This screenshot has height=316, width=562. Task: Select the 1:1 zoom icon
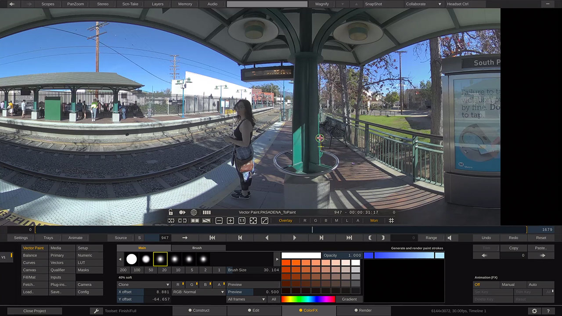coord(242,221)
